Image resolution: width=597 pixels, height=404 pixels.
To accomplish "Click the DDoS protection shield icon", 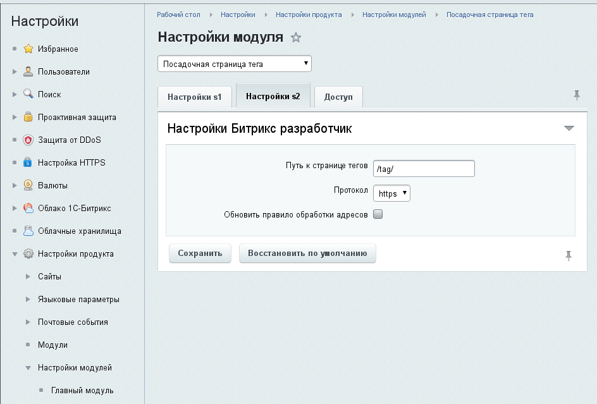I will pos(28,140).
